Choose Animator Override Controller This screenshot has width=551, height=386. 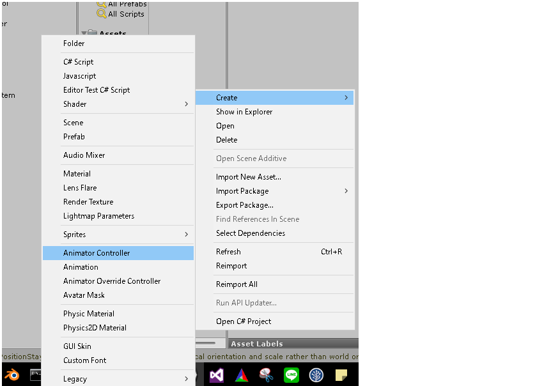click(x=118, y=281)
